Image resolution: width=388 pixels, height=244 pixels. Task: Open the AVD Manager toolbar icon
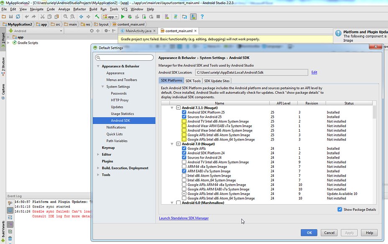coord(167,17)
